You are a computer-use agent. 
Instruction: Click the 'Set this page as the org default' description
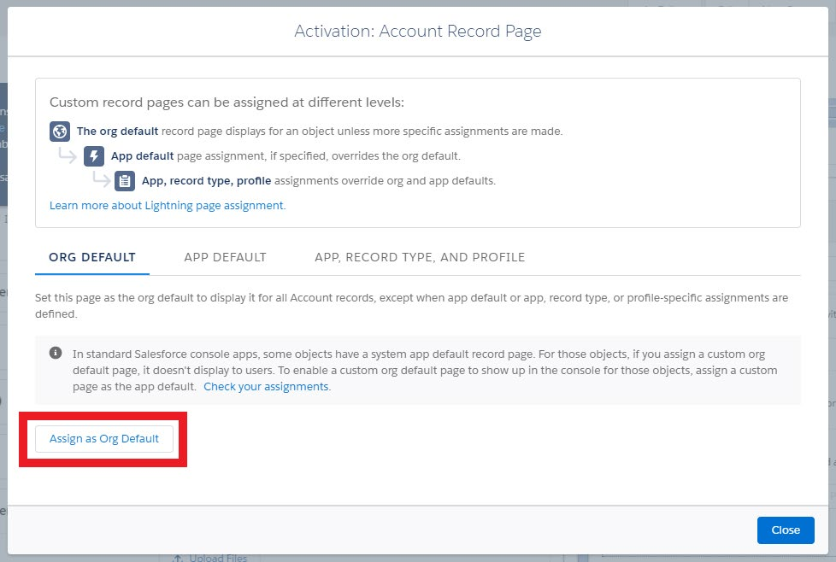412,306
